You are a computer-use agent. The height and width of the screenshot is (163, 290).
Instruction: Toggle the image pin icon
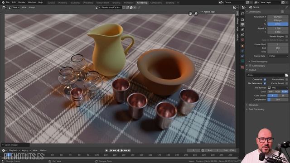point(139,7)
